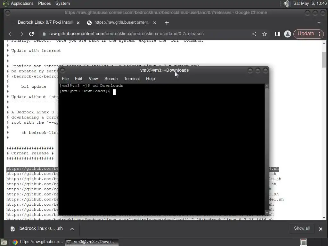Screen dimensions: 328x246
Task: Show all downloads
Action: point(302,228)
